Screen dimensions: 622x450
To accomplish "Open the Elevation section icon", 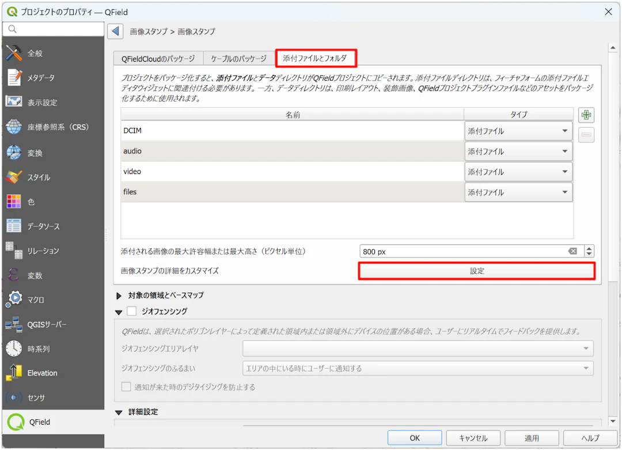I will point(14,373).
